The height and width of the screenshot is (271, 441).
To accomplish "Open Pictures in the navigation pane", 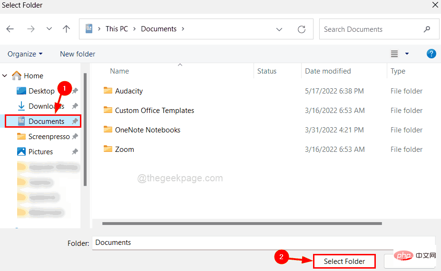I will pyautogui.click(x=40, y=152).
